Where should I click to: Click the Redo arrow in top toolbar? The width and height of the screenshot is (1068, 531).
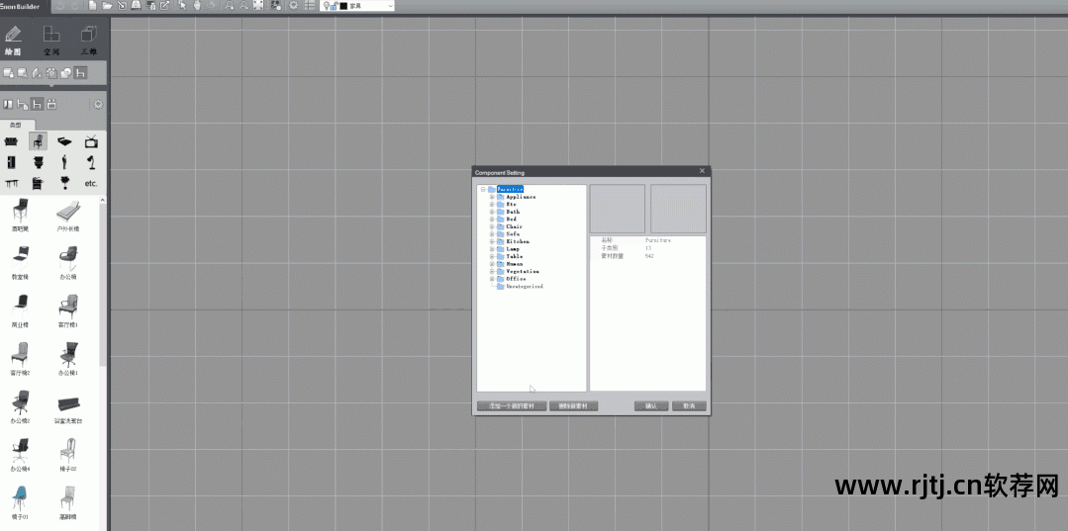(75, 6)
